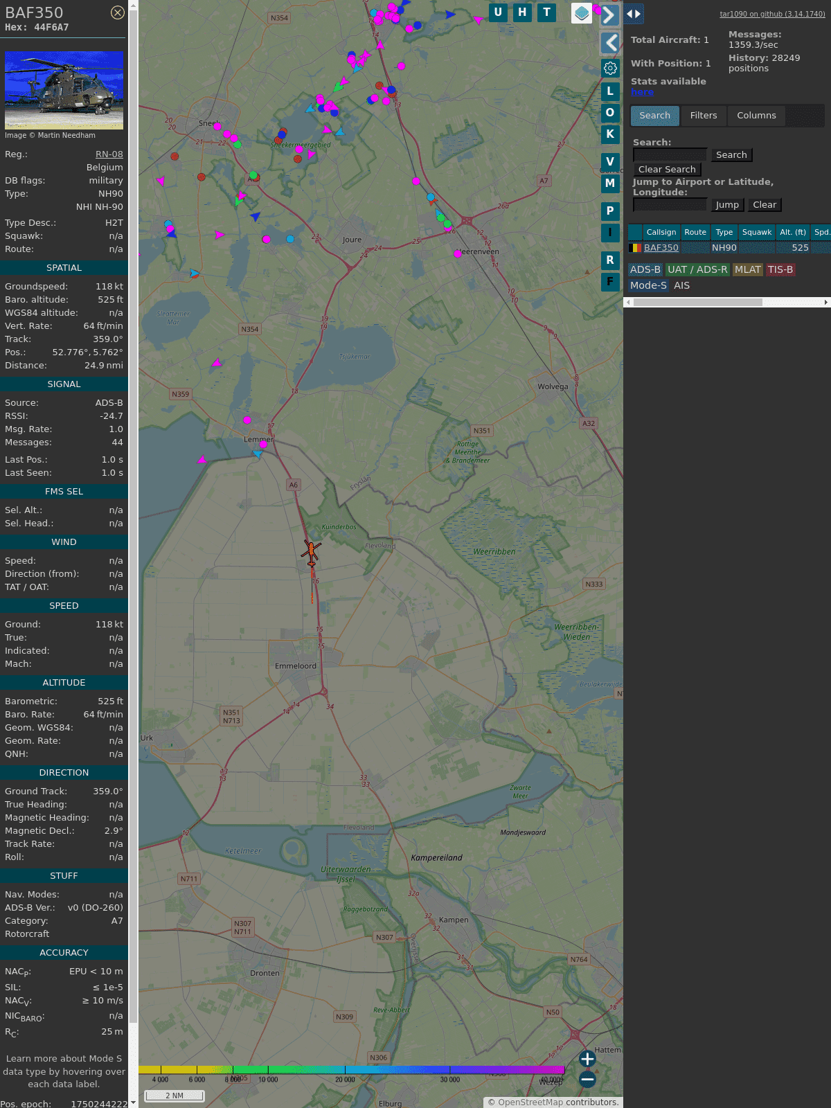831x1108 pixels.
Task: Toggle the I map button
Action: click(610, 233)
